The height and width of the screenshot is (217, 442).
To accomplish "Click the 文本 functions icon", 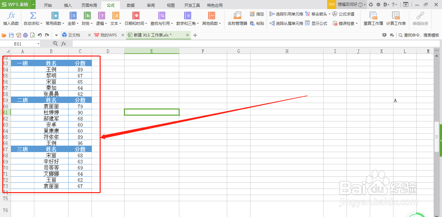I will pos(116,15).
